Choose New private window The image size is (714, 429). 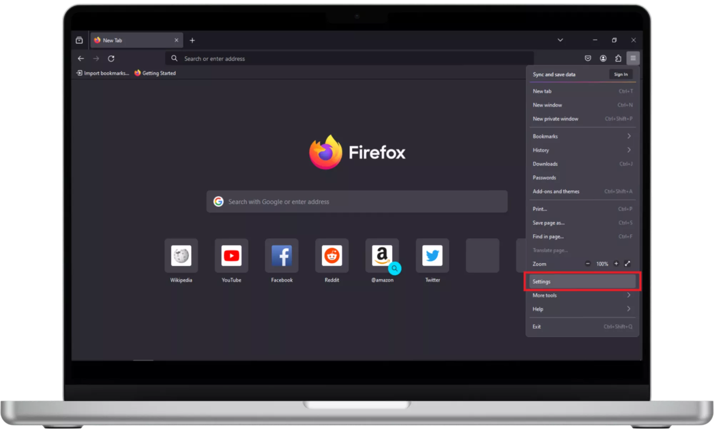pyautogui.click(x=555, y=119)
